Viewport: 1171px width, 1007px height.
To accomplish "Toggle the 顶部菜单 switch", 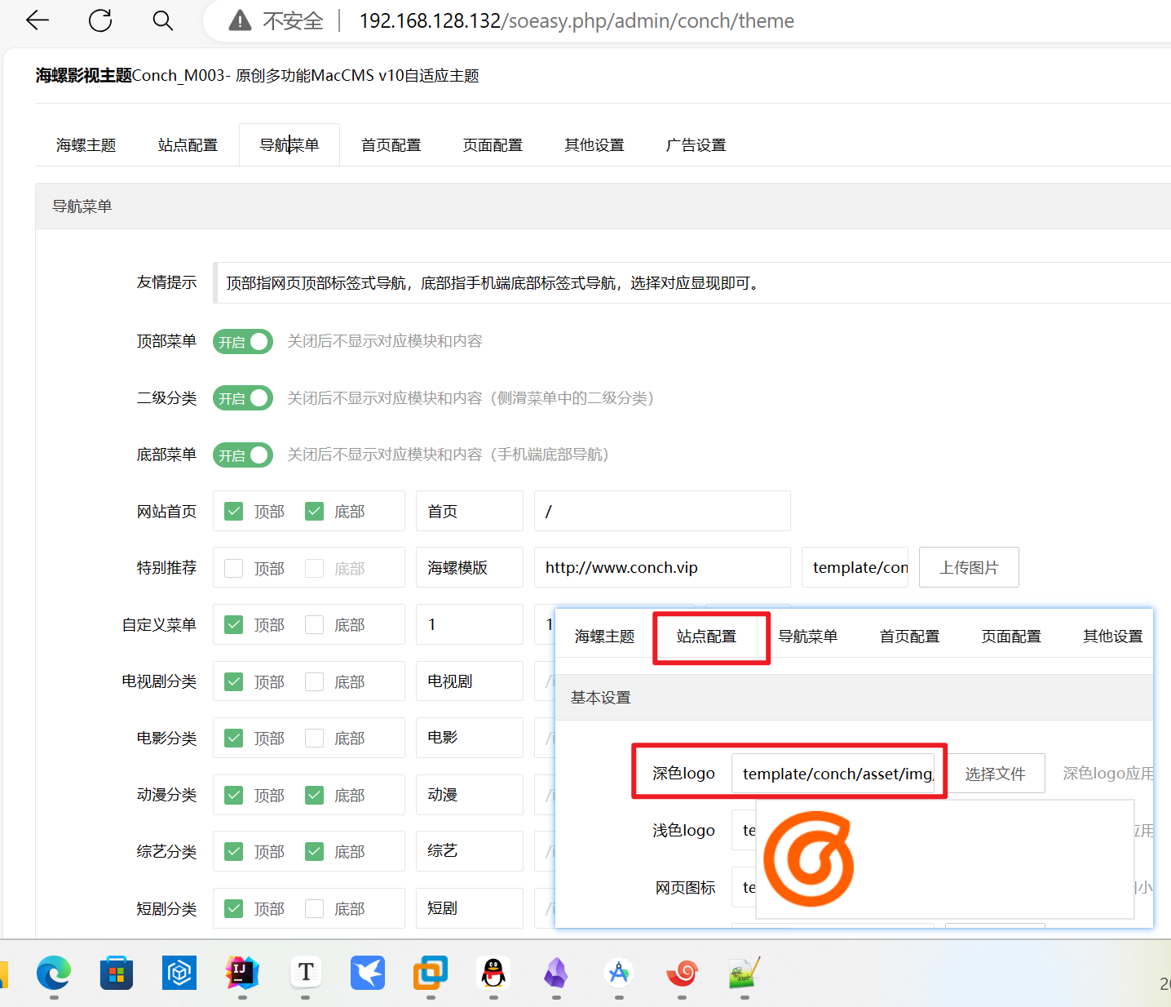I will (243, 342).
